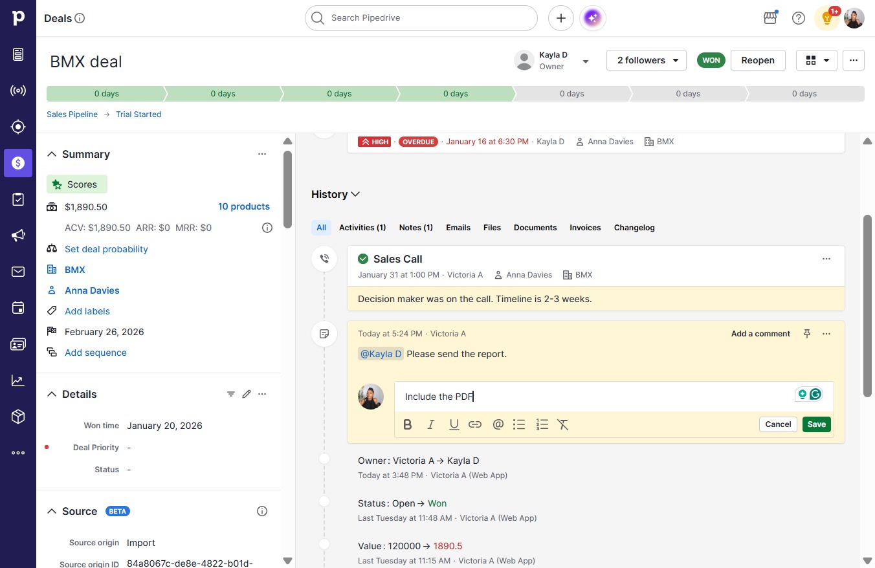Click the Add sequence link
Image resolution: width=875 pixels, height=568 pixels.
click(x=96, y=353)
